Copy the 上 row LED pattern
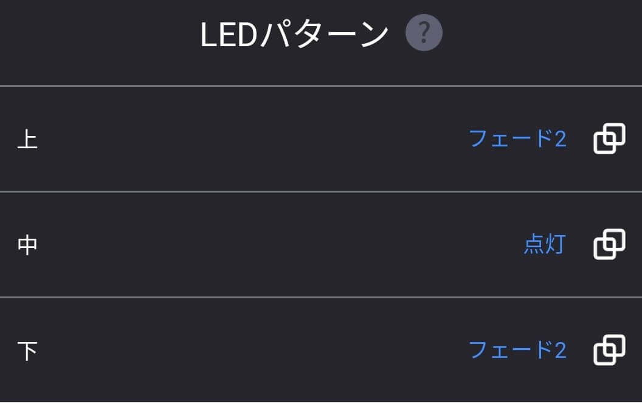This screenshot has width=642, height=407. [x=609, y=139]
